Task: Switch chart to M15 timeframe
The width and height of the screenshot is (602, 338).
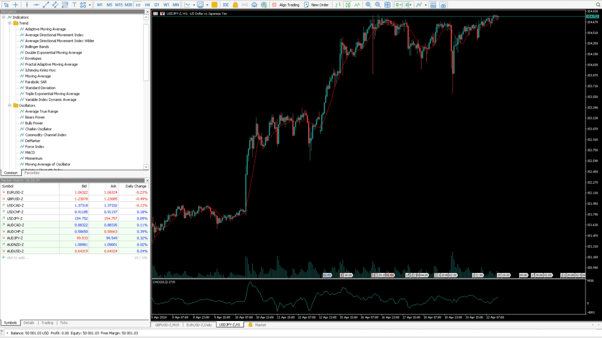Action: pyautogui.click(x=119, y=5)
